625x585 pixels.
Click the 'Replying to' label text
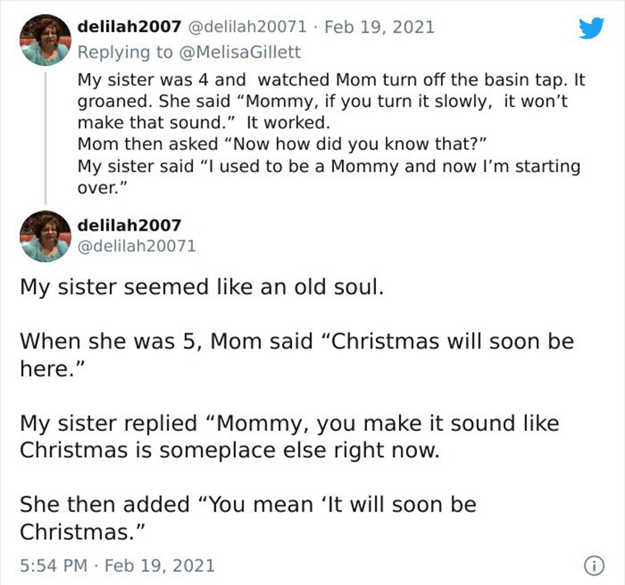[x=125, y=52]
